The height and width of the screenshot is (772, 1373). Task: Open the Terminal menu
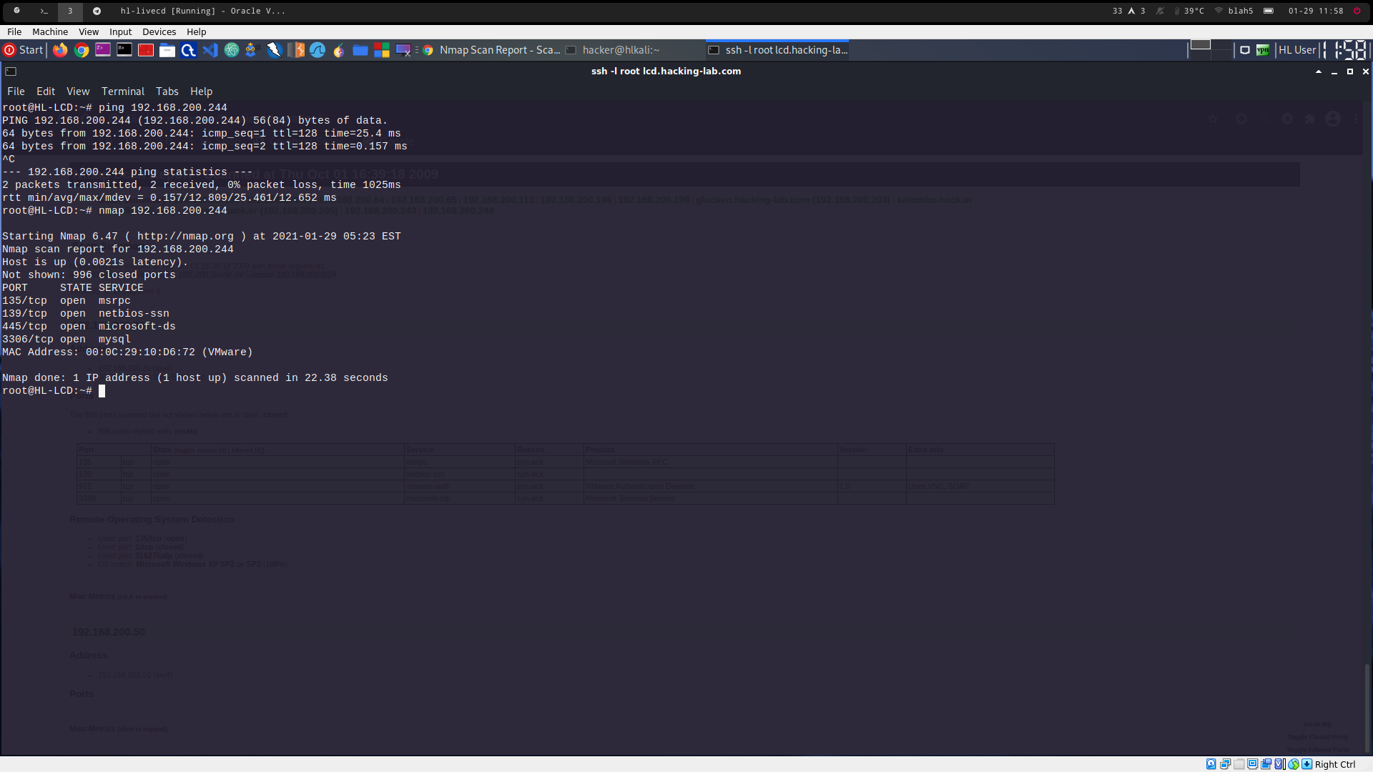tap(122, 91)
